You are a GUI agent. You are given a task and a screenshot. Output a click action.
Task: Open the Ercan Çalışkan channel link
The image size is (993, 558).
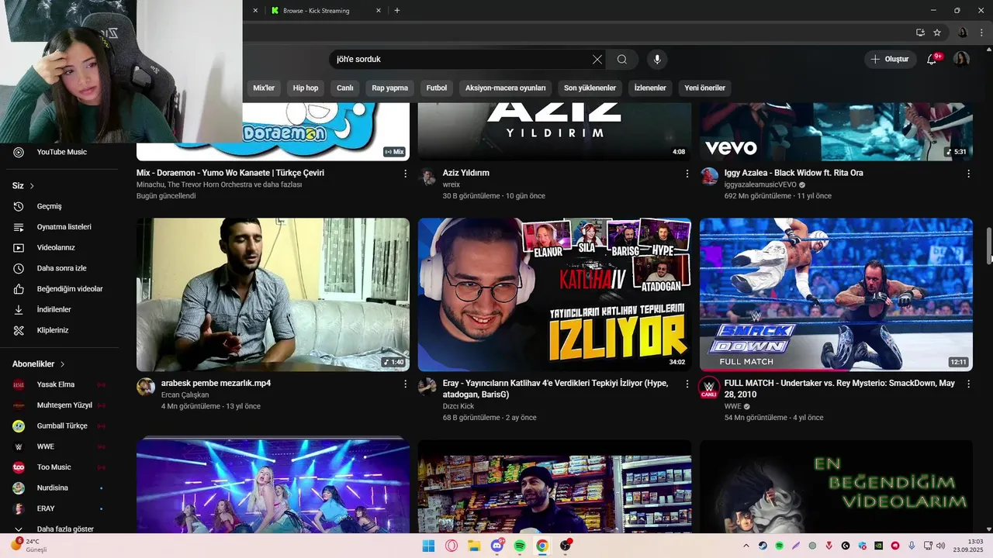click(185, 395)
